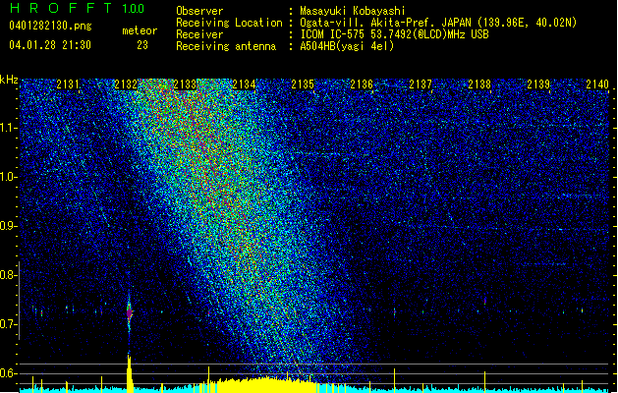Click the kHz axis unit label
The height and width of the screenshot is (393, 618).
click(9, 80)
